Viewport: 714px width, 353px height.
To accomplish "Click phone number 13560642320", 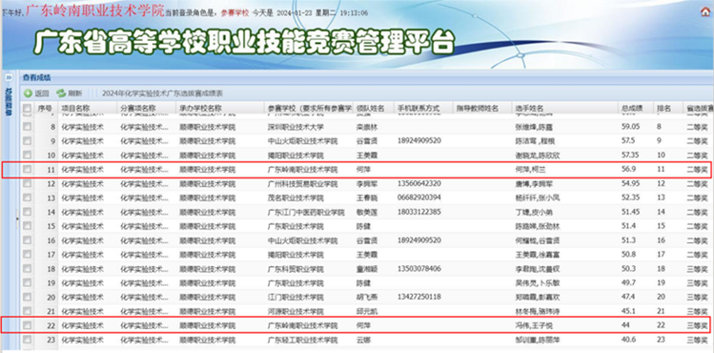I will (418, 183).
